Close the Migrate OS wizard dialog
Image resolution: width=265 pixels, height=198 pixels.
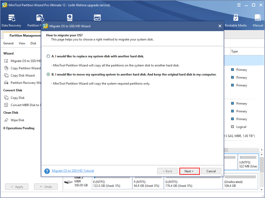click(220, 26)
